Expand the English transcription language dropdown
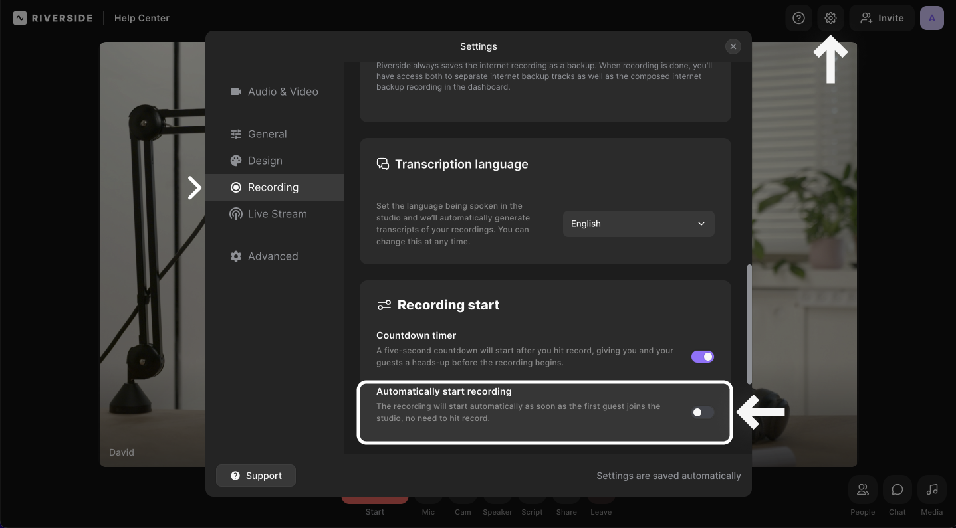The width and height of the screenshot is (956, 528). (638, 224)
